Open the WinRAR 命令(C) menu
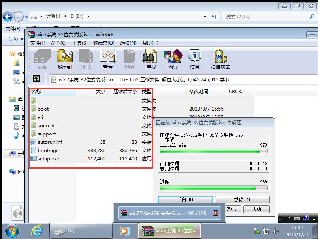 click(58, 43)
